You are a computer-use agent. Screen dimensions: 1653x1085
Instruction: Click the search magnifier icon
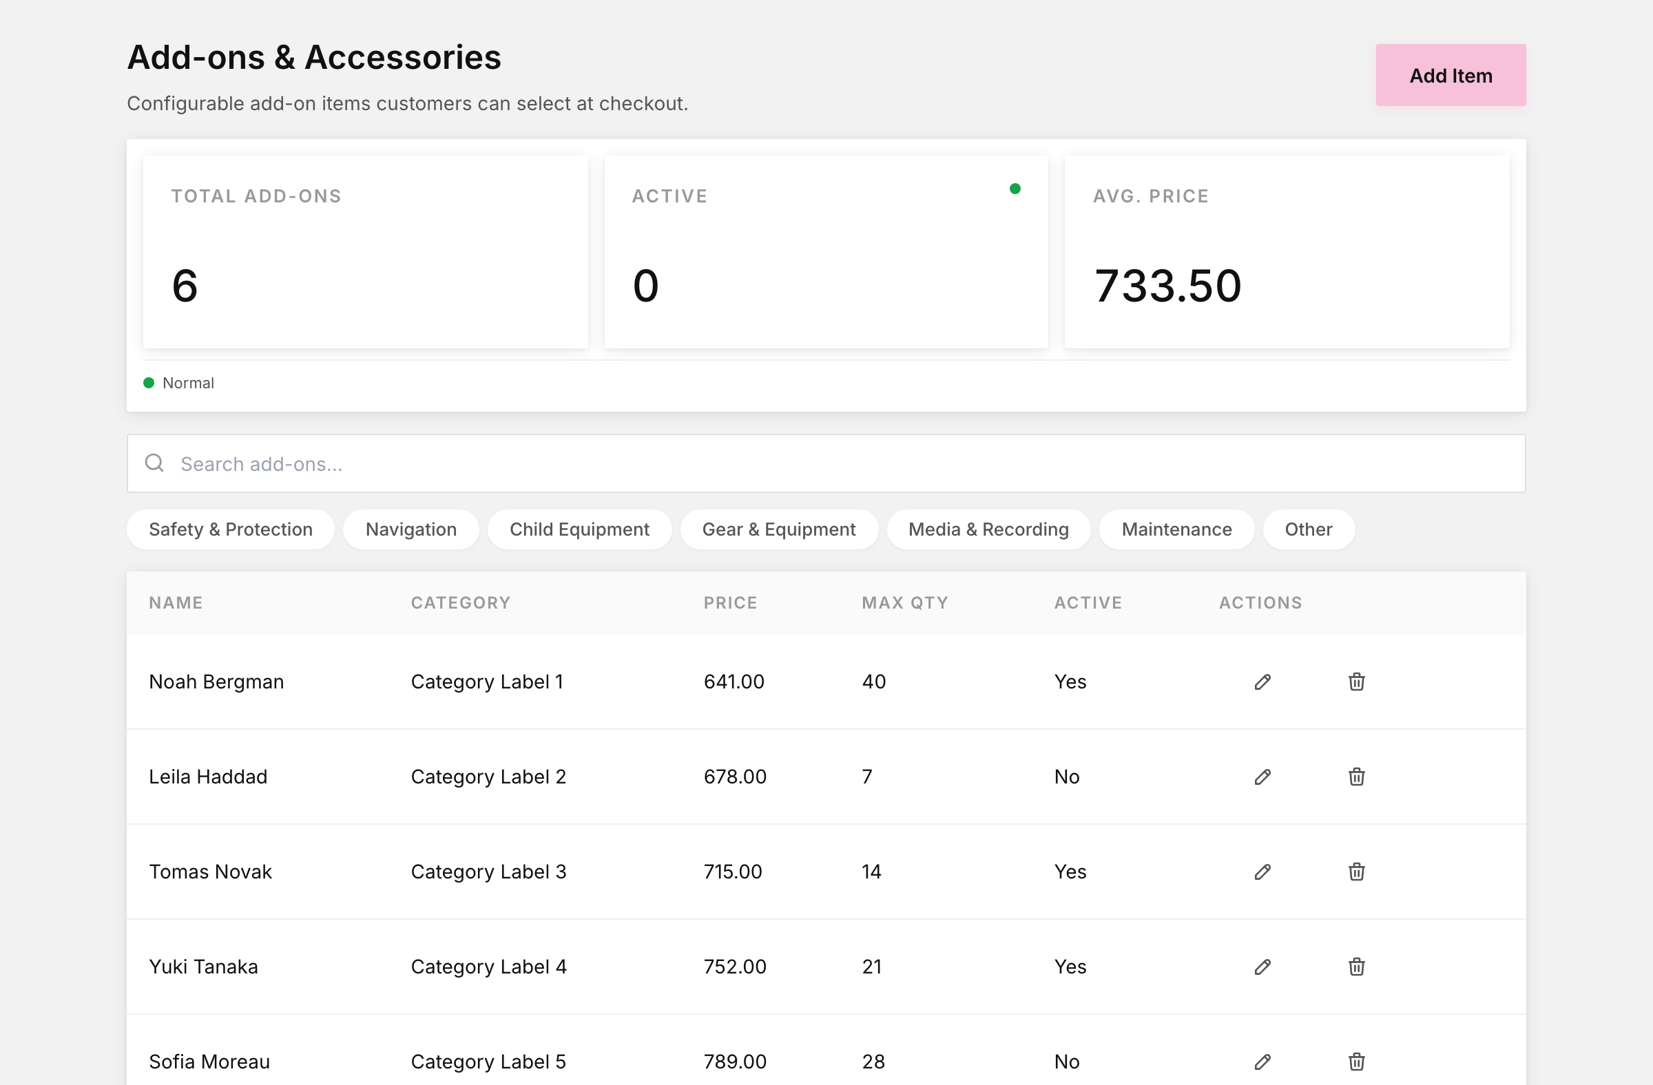tap(154, 463)
